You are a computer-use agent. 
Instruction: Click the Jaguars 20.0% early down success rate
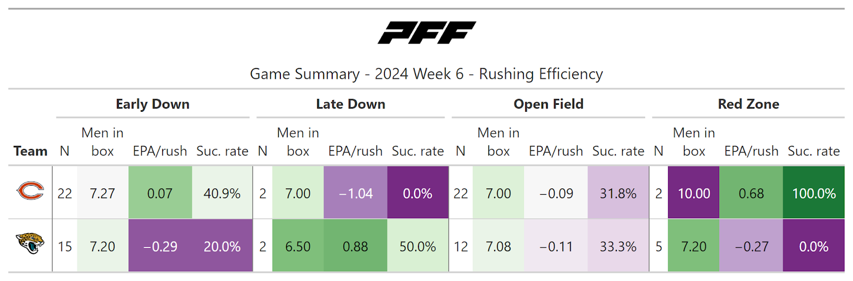point(222,246)
